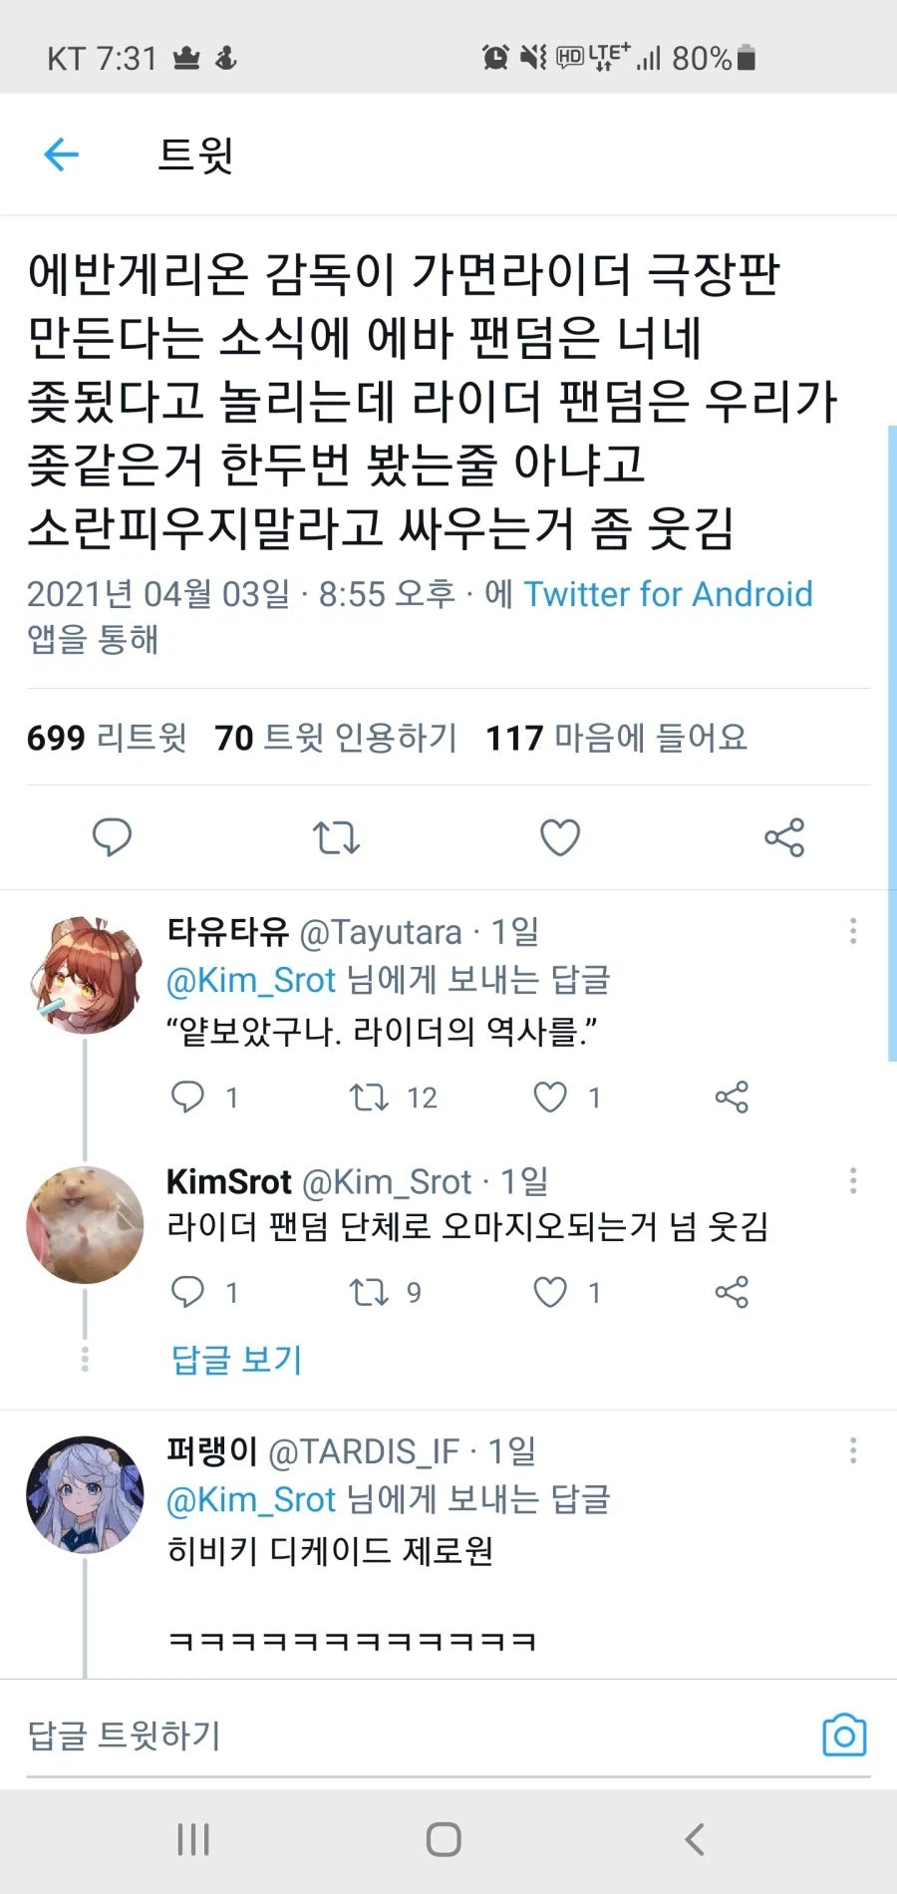Image resolution: width=897 pixels, height=1894 pixels.
Task: Retweet the tweet using the retweet icon
Action: [336, 838]
